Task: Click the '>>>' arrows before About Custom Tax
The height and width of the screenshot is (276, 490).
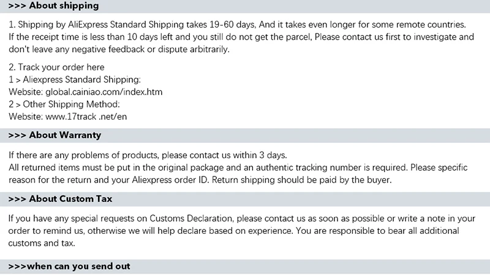Action: [x=17, y=199]
